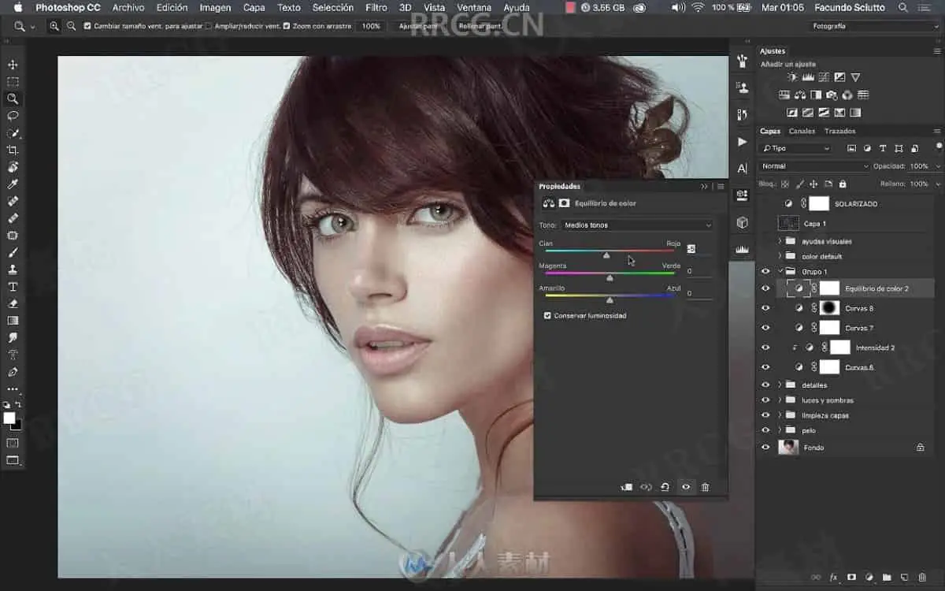Click zoom-in magnifier in options bar

[54, 26]
